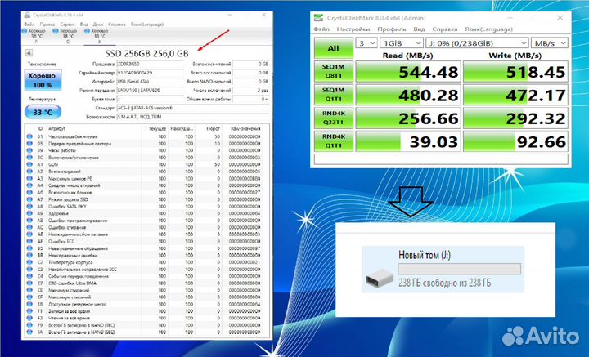Open the Правка menu in CrystalDiskInfo

(x=47, y=24)
